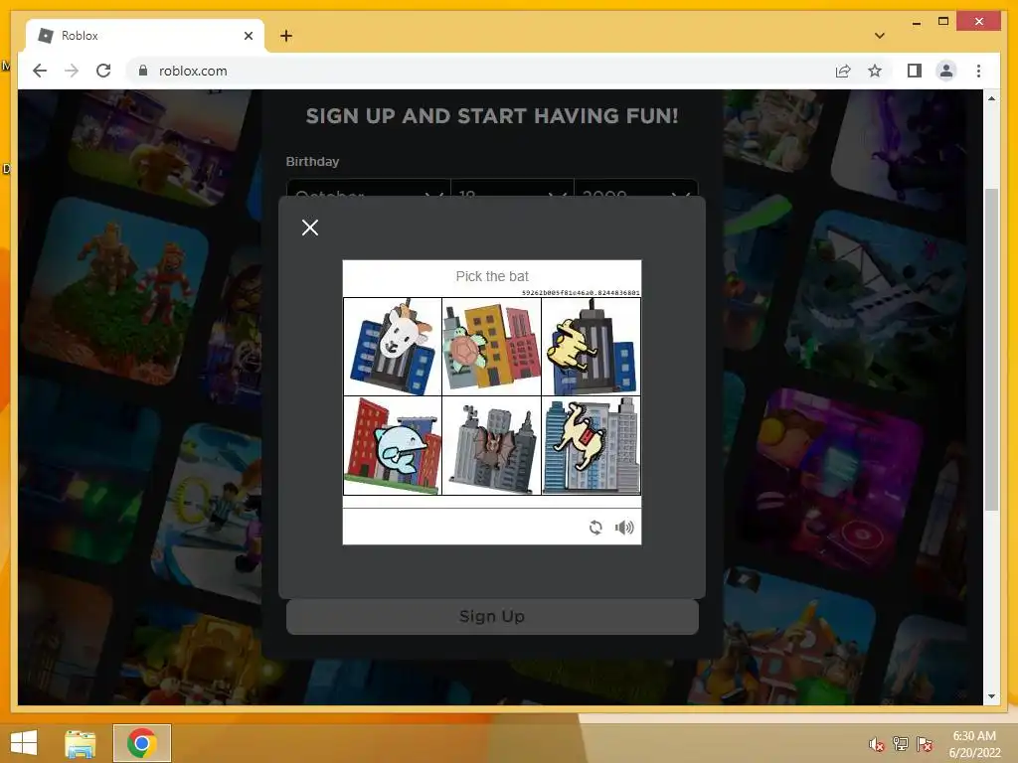Select the camel image tile
The width and height of the screenshot is (1018, 763).
click(591, 446)
